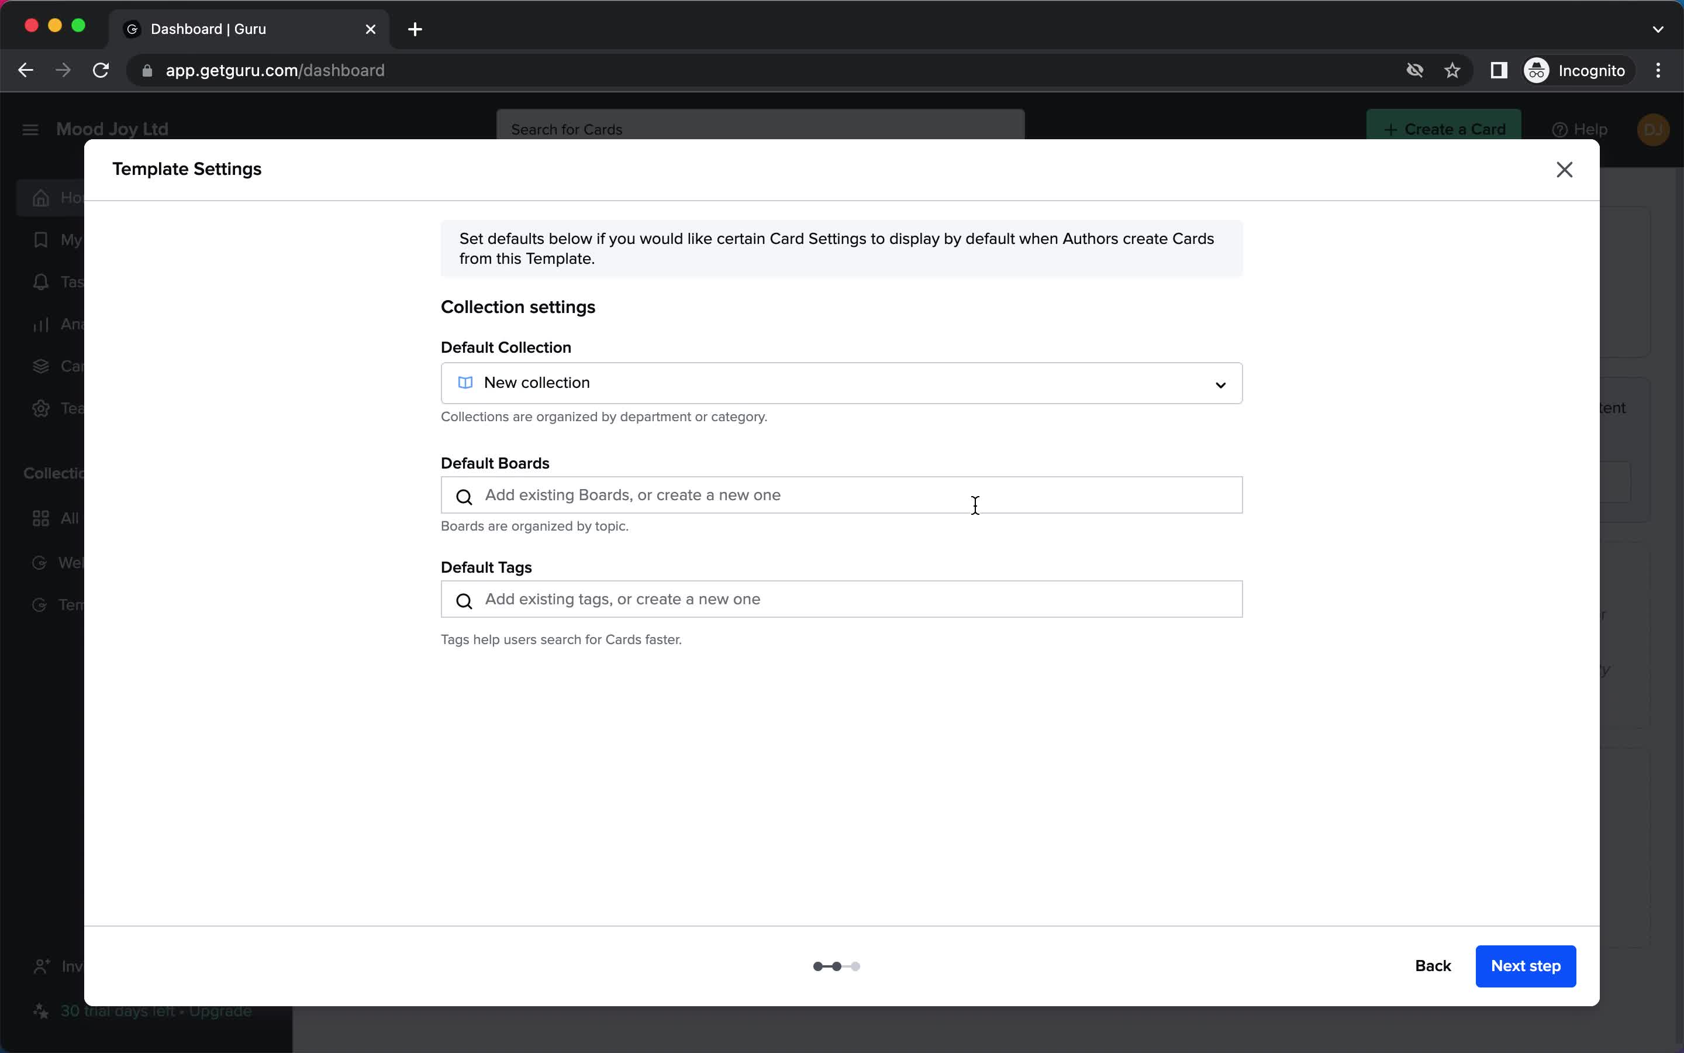Focus the Default Boards search field
1684x1053 pixels.
click(x=841, y=495)
